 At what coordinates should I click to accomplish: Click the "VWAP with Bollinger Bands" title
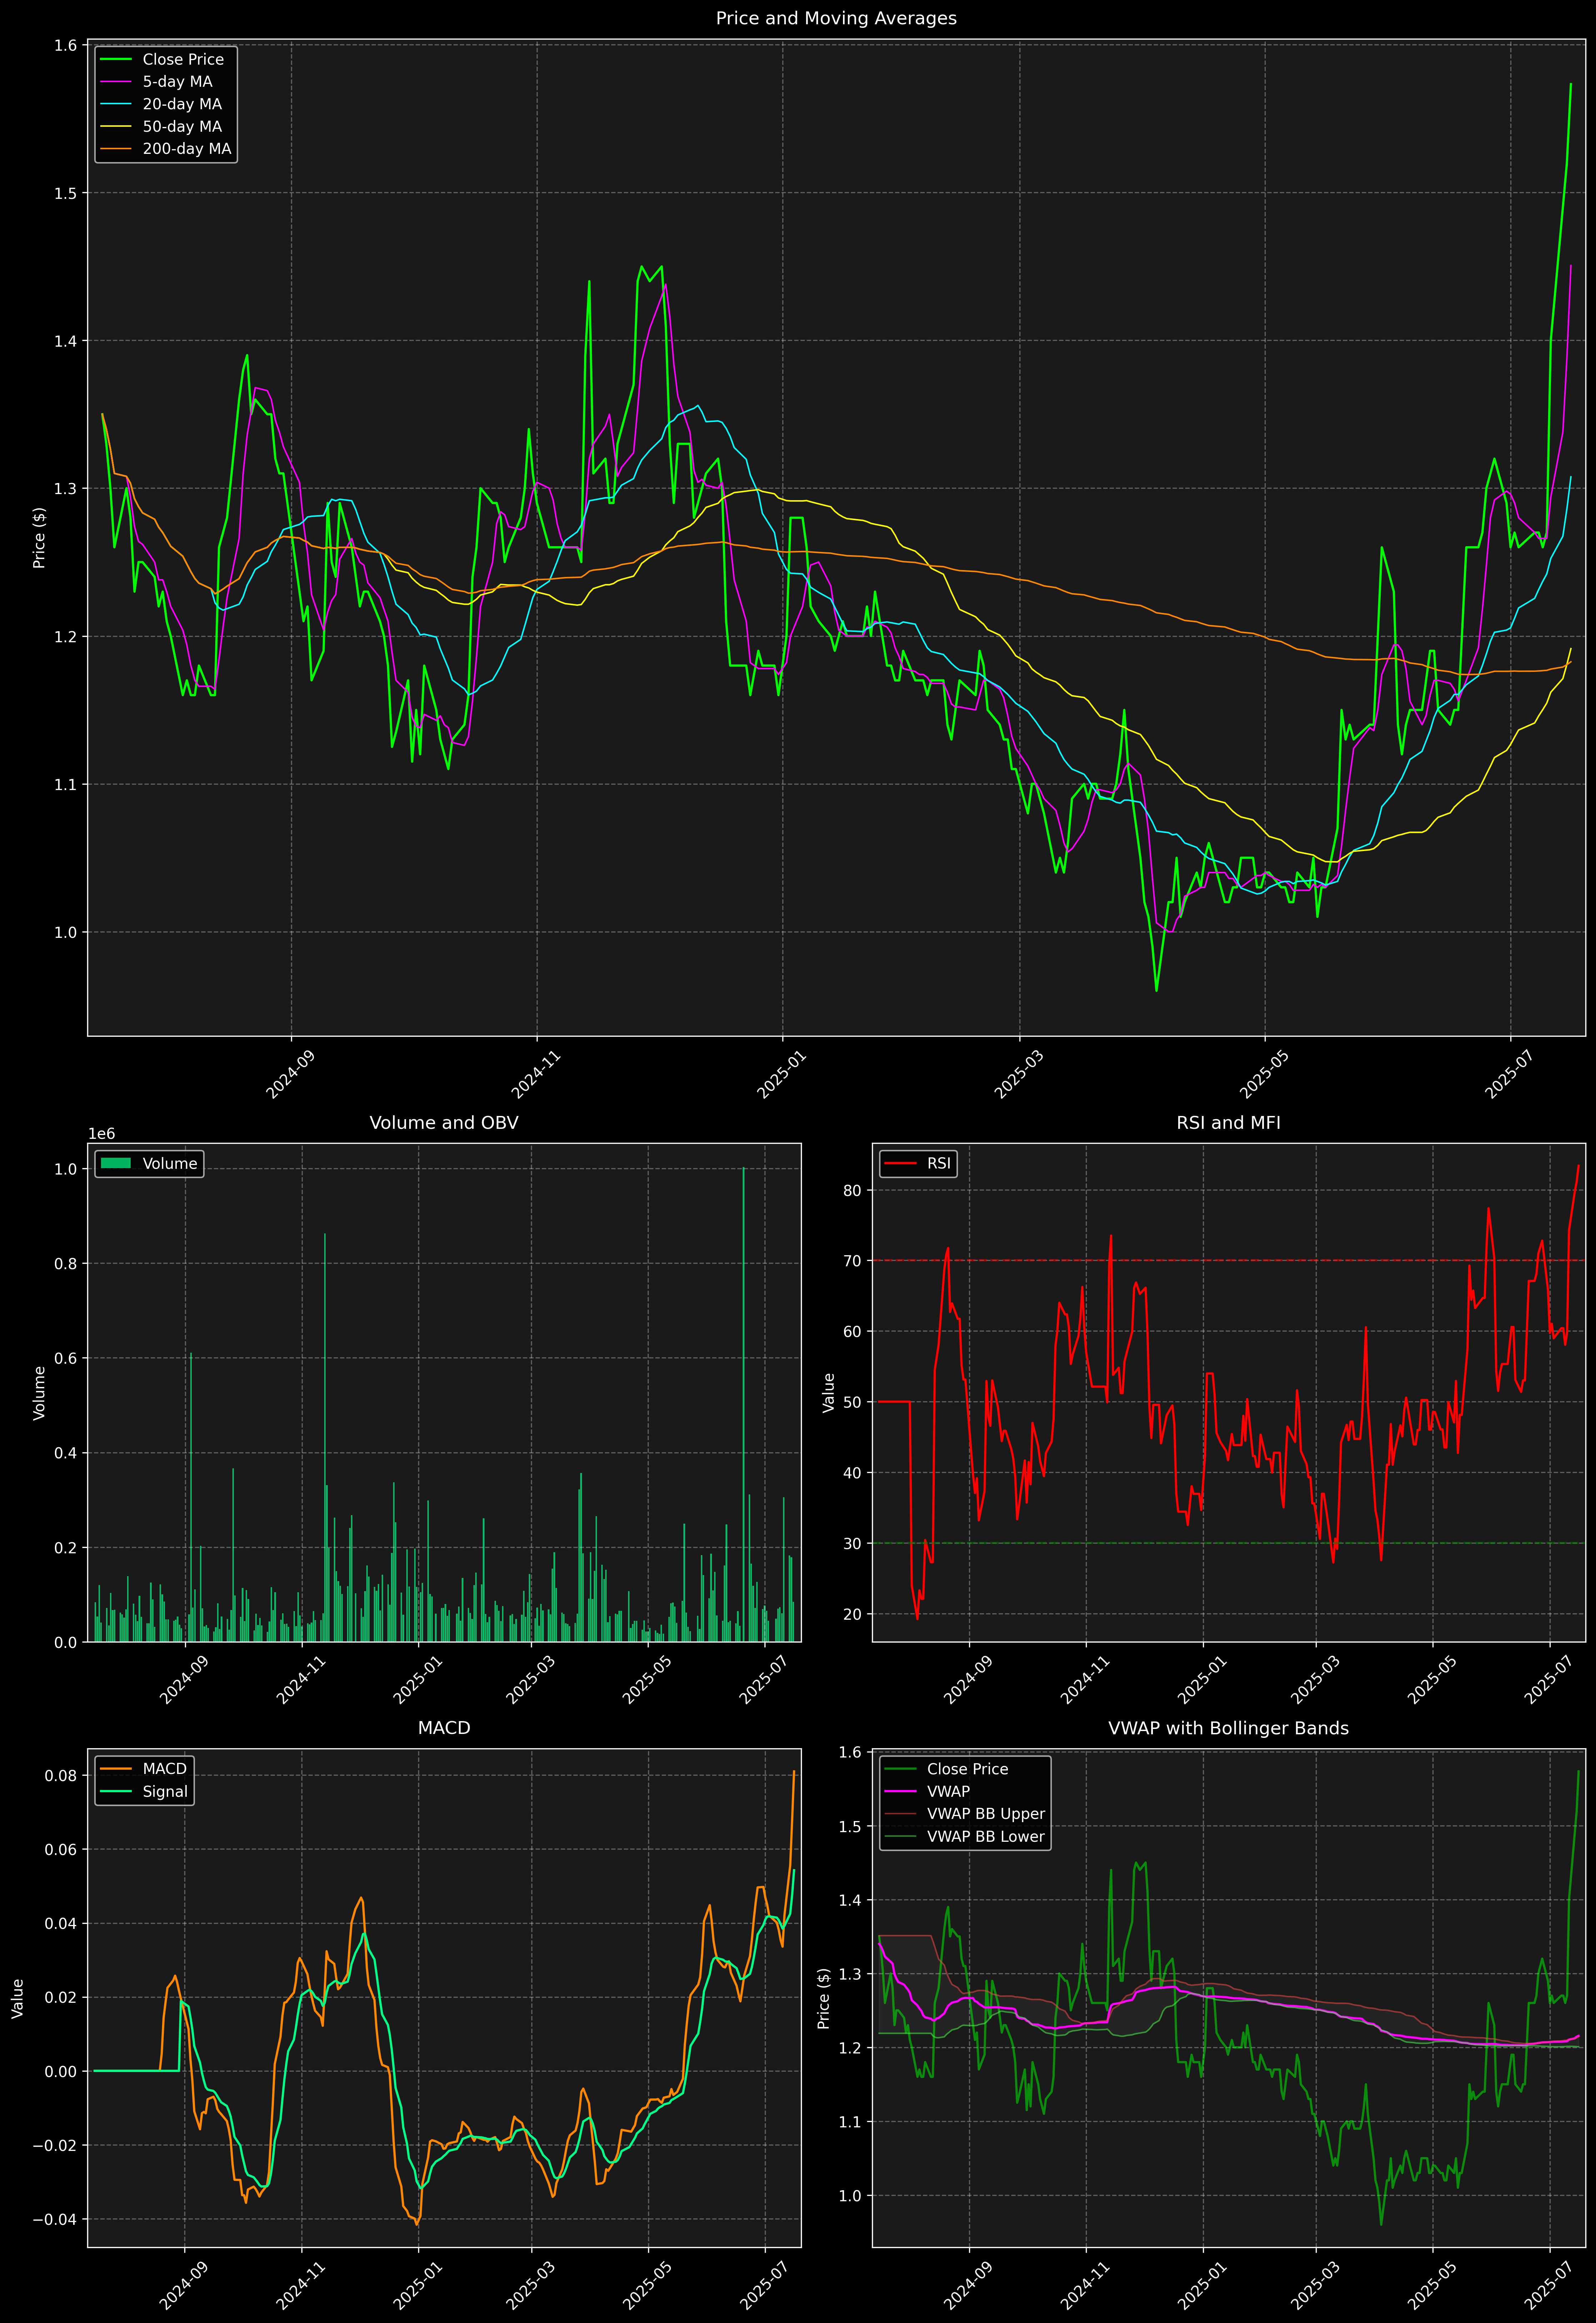pos(1228,1728)
